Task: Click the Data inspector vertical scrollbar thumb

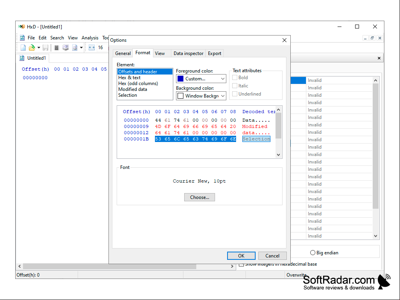Action: pyautogui.click(x=375, y=146)
